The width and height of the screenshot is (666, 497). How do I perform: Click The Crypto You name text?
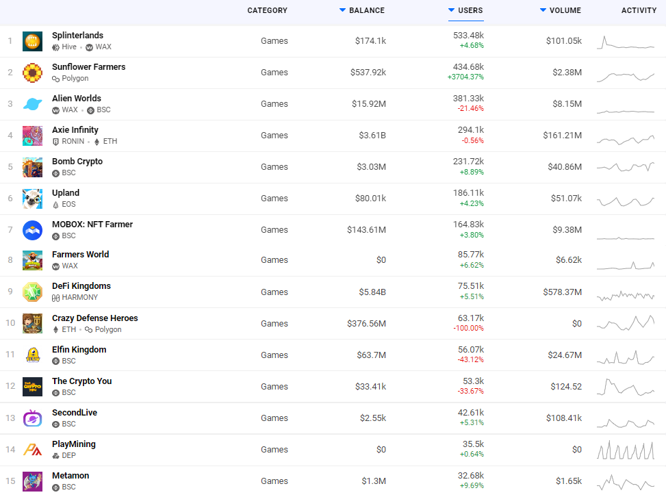pos(82,381)
